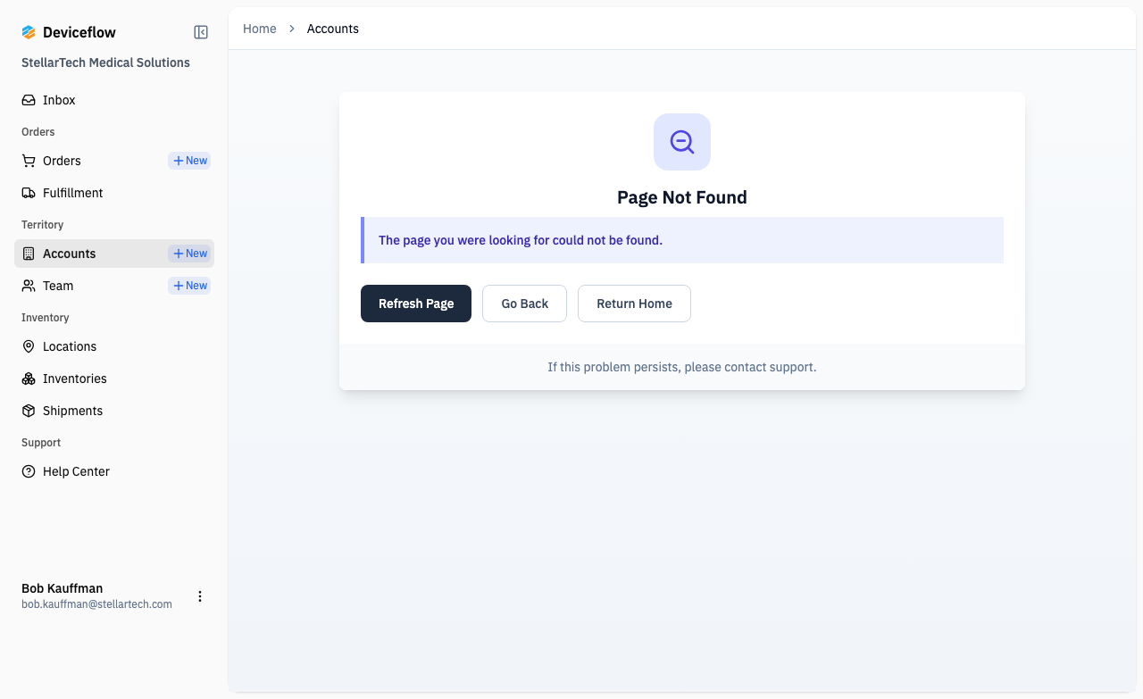This screenshot has height=699, width=1143.
Task: Open the Inventories section
Action: (x=114, y=379)
